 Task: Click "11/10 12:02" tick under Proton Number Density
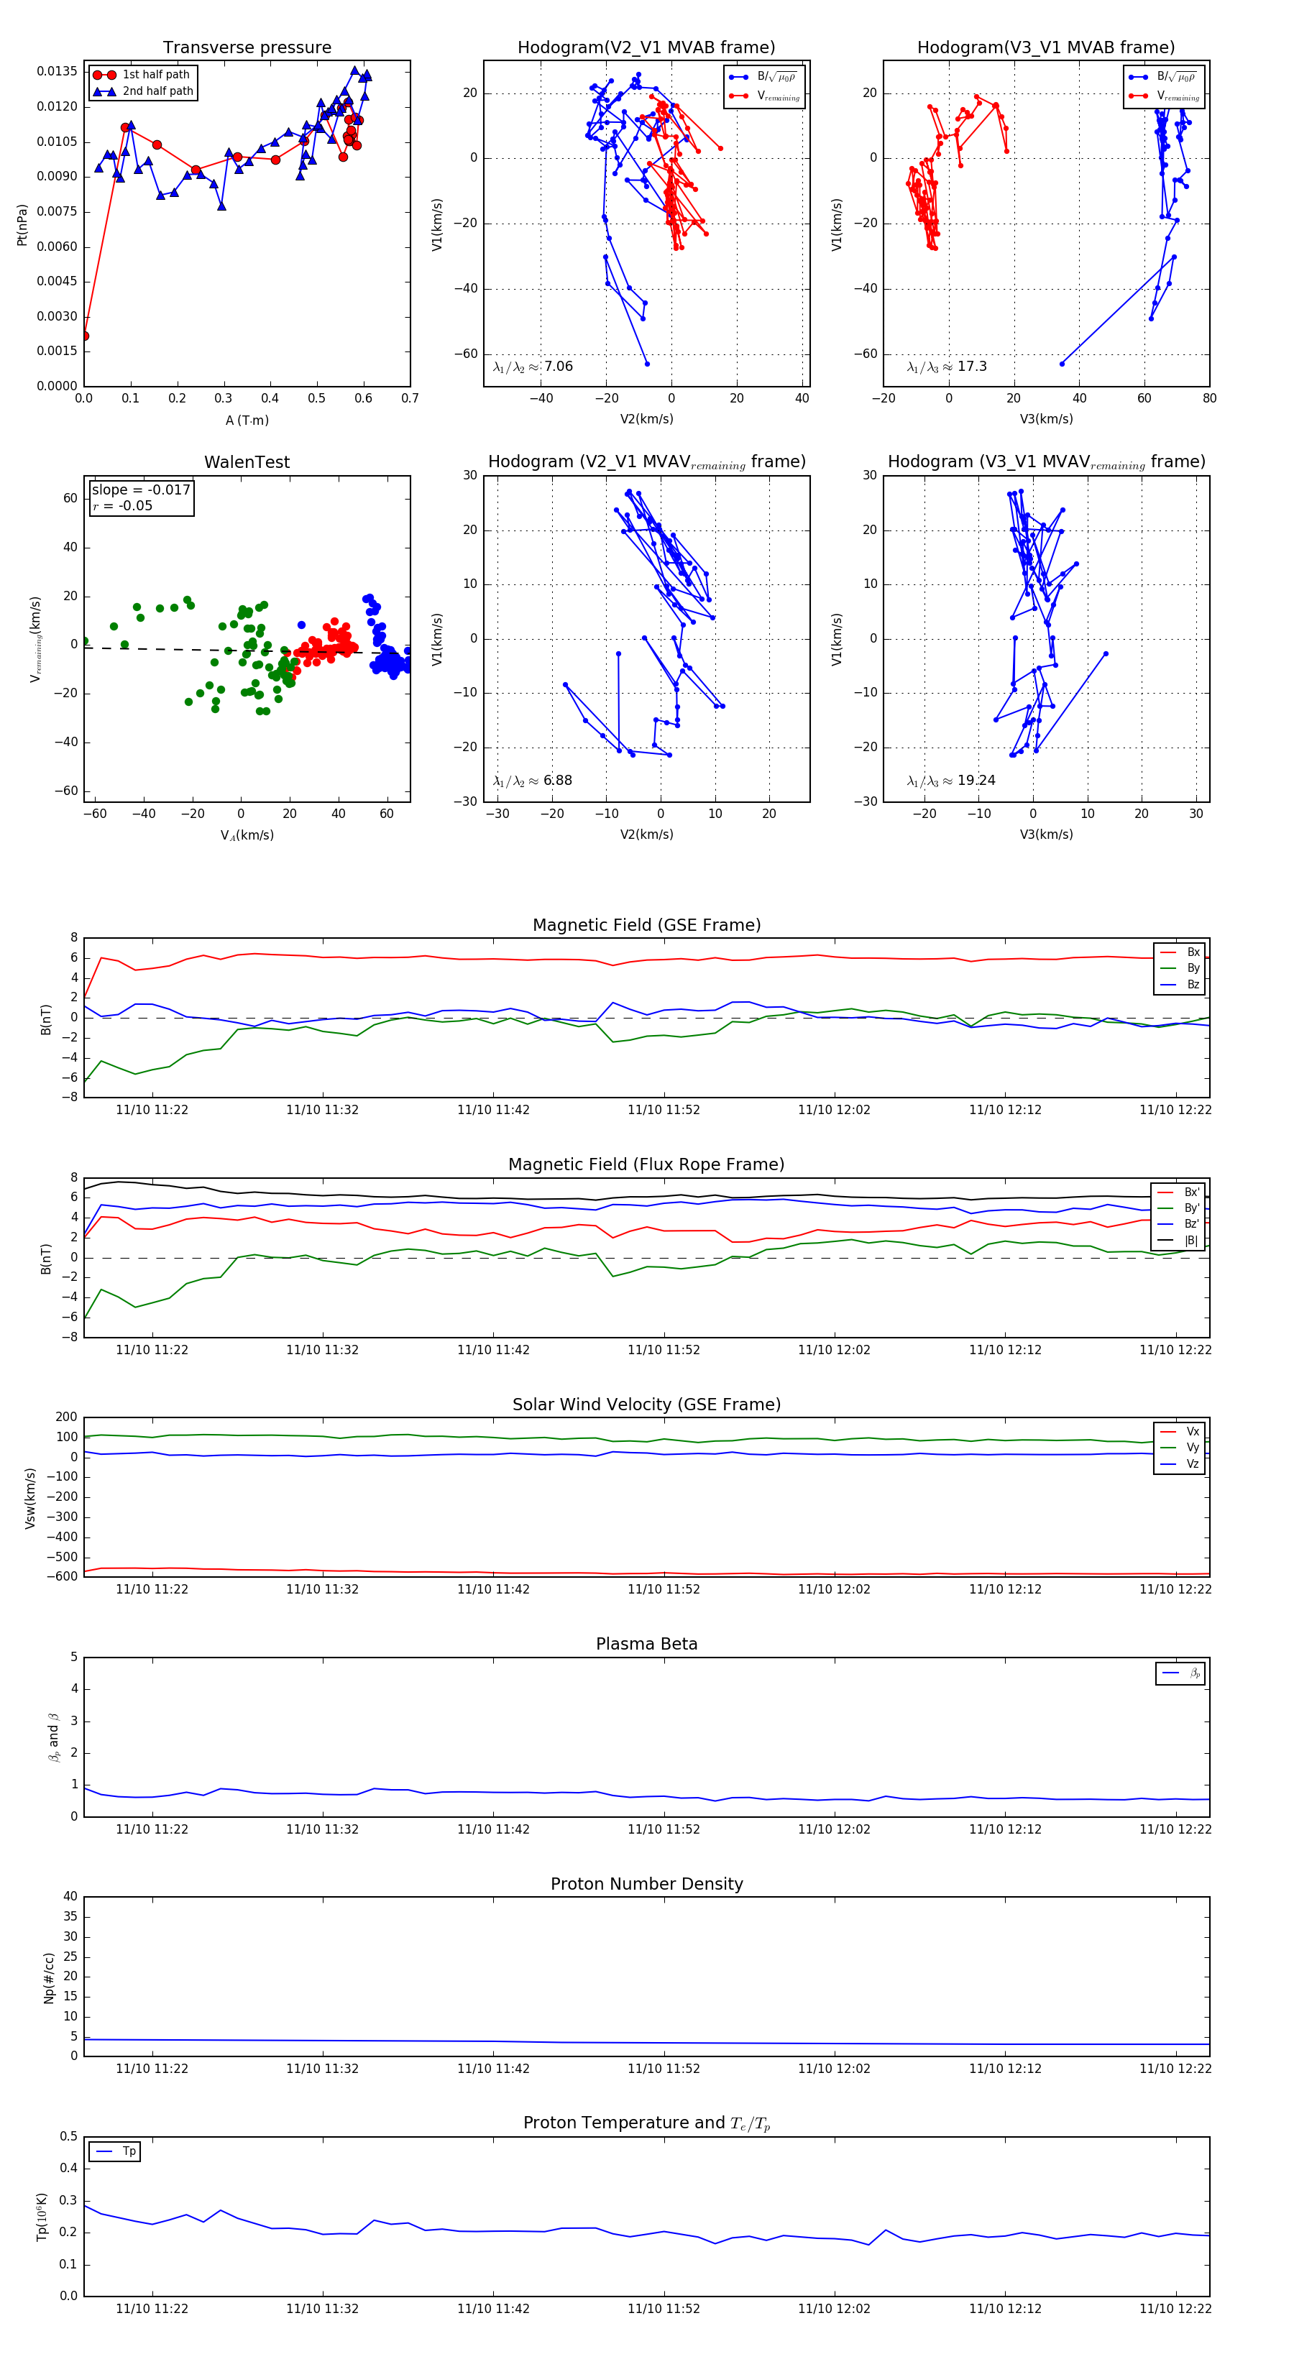[x=833, y=2069]
